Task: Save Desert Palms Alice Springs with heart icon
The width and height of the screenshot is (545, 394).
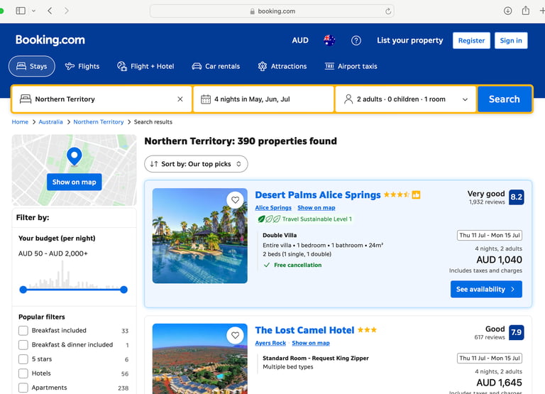Action: pyautogui.click(x=236, y=200)
